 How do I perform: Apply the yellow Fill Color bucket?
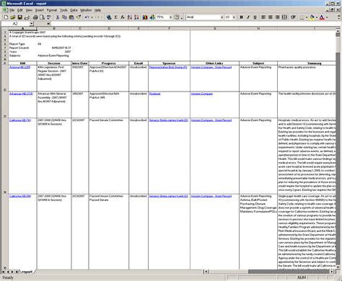point(312,17)
